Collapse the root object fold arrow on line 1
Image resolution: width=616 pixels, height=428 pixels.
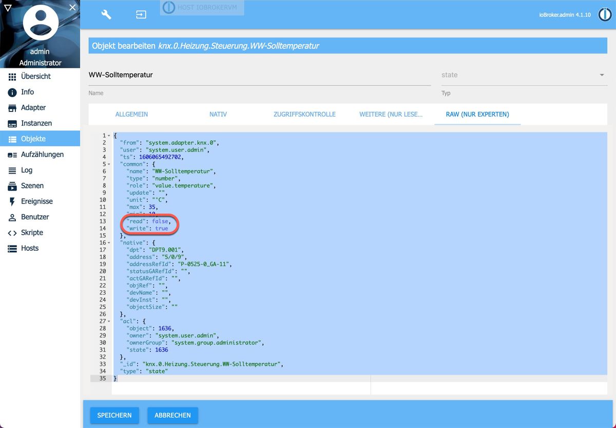point(110,136)
